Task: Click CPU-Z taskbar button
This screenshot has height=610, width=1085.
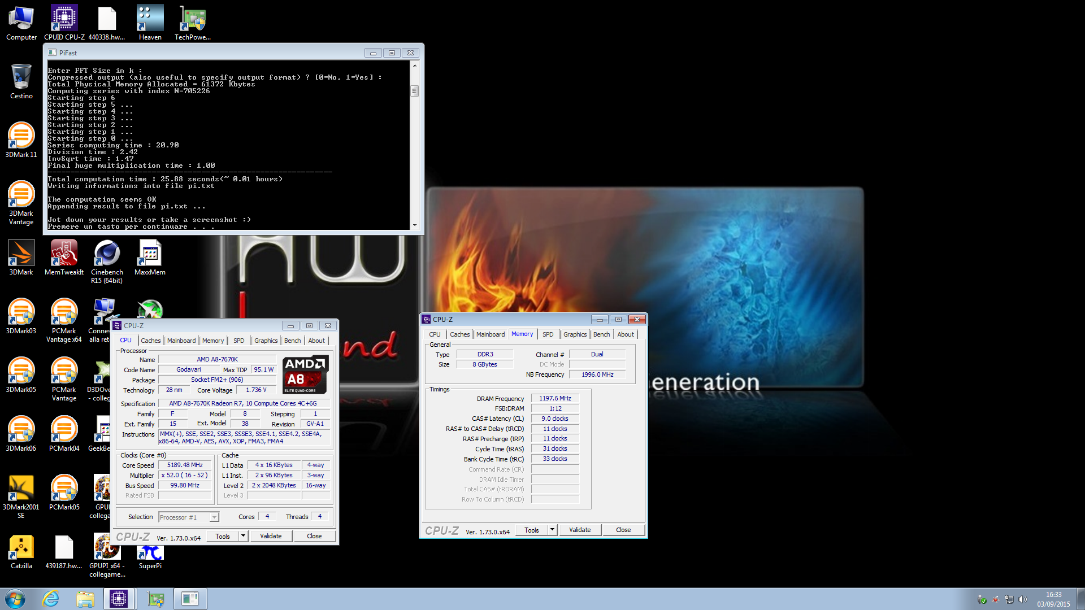Action: click(119, 599)
